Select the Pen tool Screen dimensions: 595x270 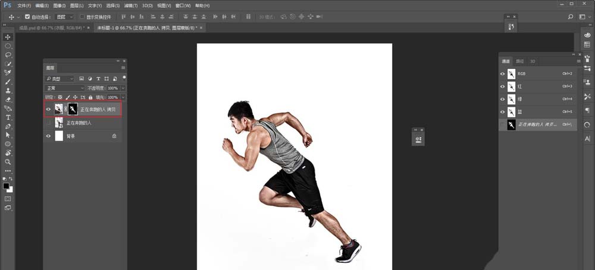8,126
